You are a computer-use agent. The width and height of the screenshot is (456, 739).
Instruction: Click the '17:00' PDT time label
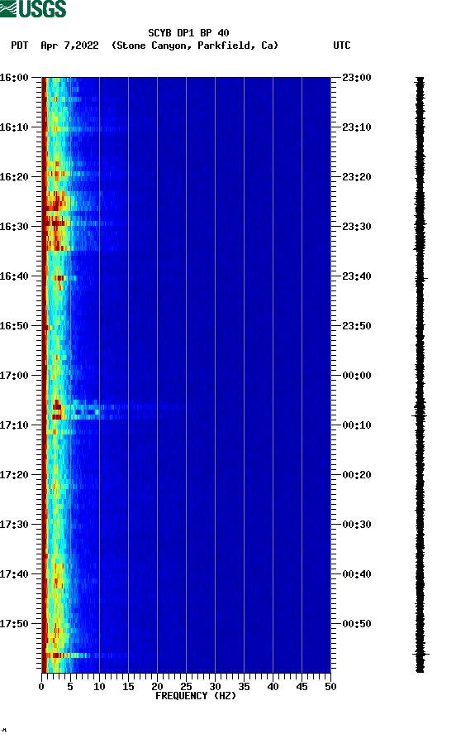point(14,376)
